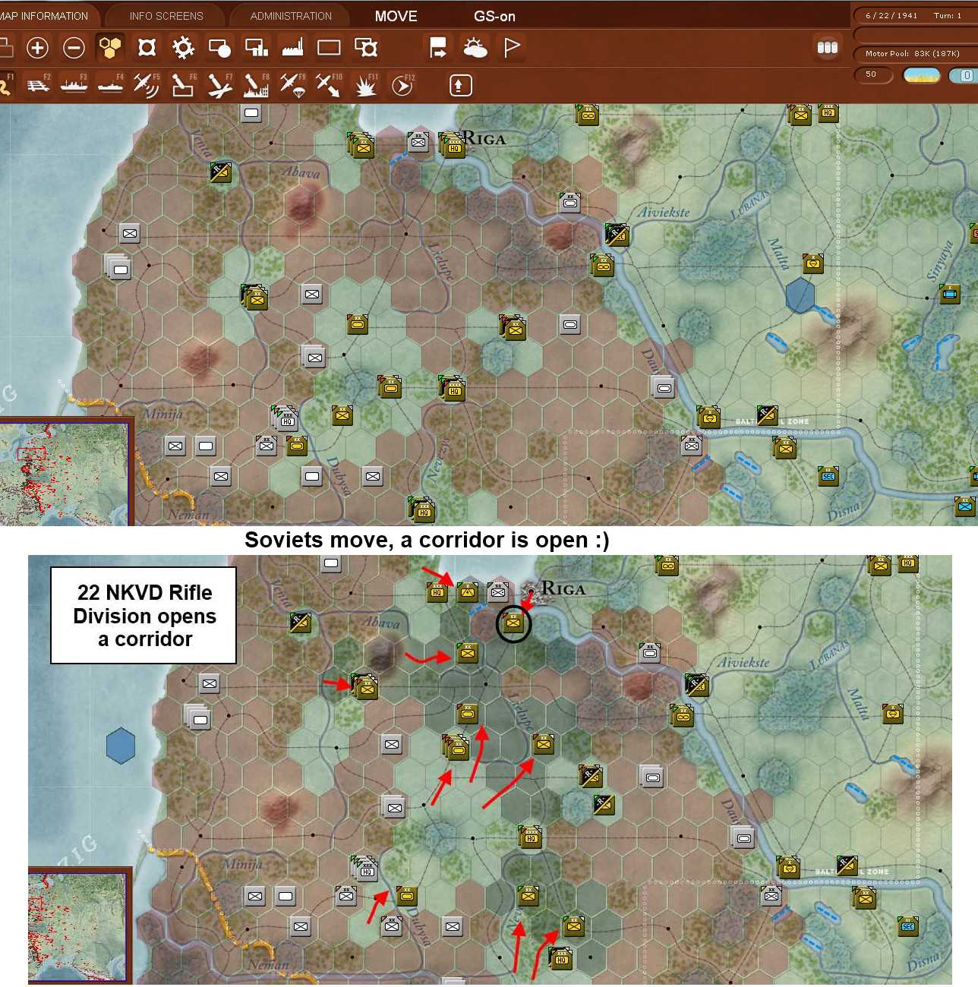Screen dimensions: 978x987
Task: Click the Aiviekste river label on the top map
Action: coord(664,213)
